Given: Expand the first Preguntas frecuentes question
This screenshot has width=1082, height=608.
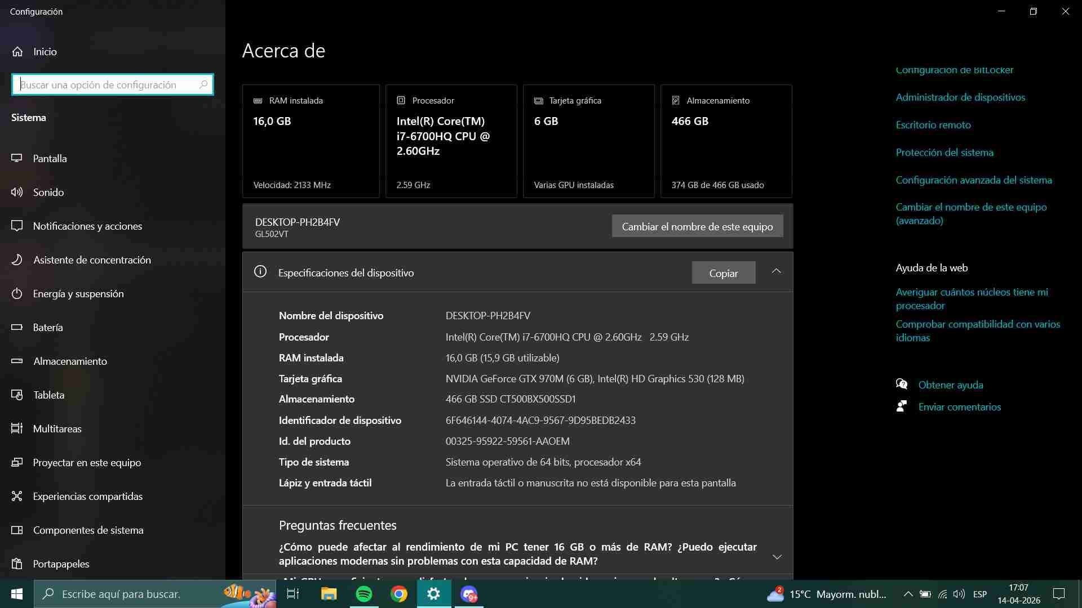Looking at the screenshot, I should point(777,556).
